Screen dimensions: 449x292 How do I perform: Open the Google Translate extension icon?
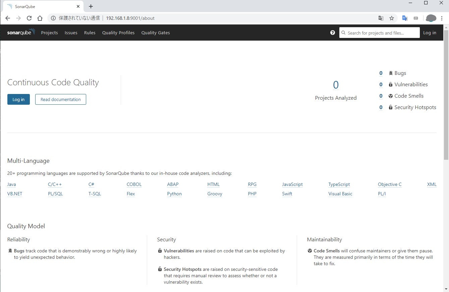(405, 18)
